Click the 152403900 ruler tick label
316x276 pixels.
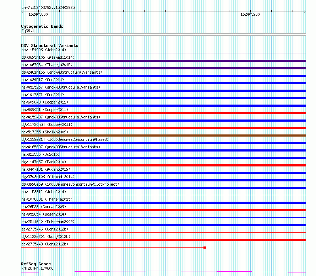[x=250, y=14]
